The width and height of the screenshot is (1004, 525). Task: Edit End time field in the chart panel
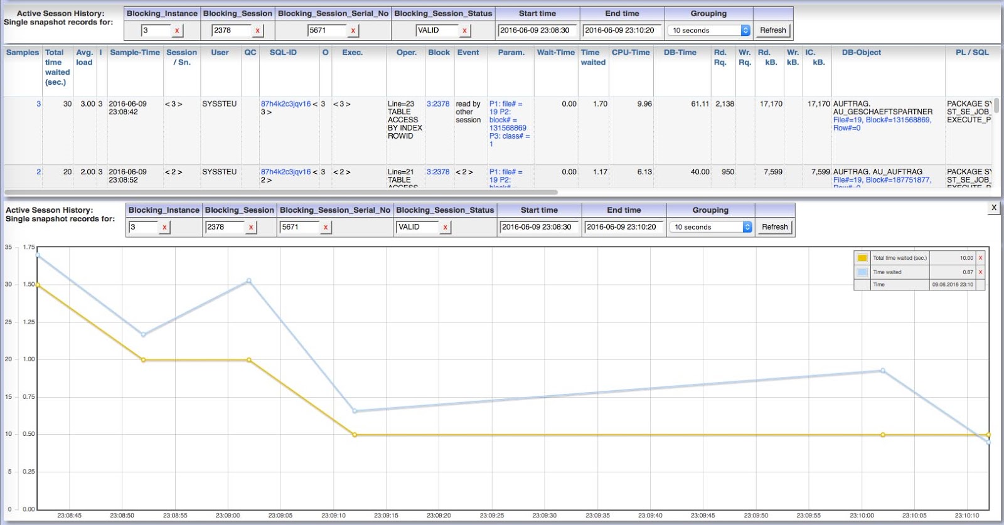[624, 227]
